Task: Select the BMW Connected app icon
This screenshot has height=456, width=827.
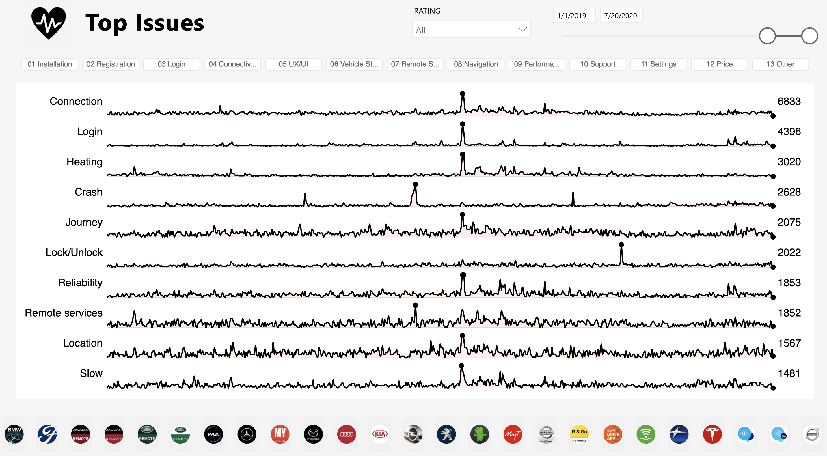Action: (14, 434)
